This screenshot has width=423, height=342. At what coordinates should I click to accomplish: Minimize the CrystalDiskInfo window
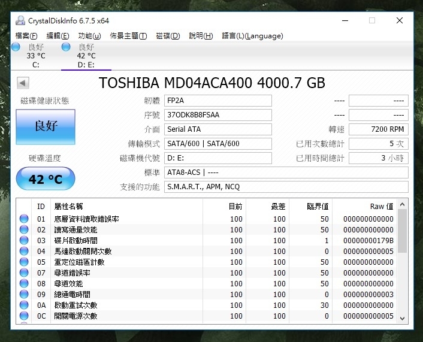pos(345,20)
